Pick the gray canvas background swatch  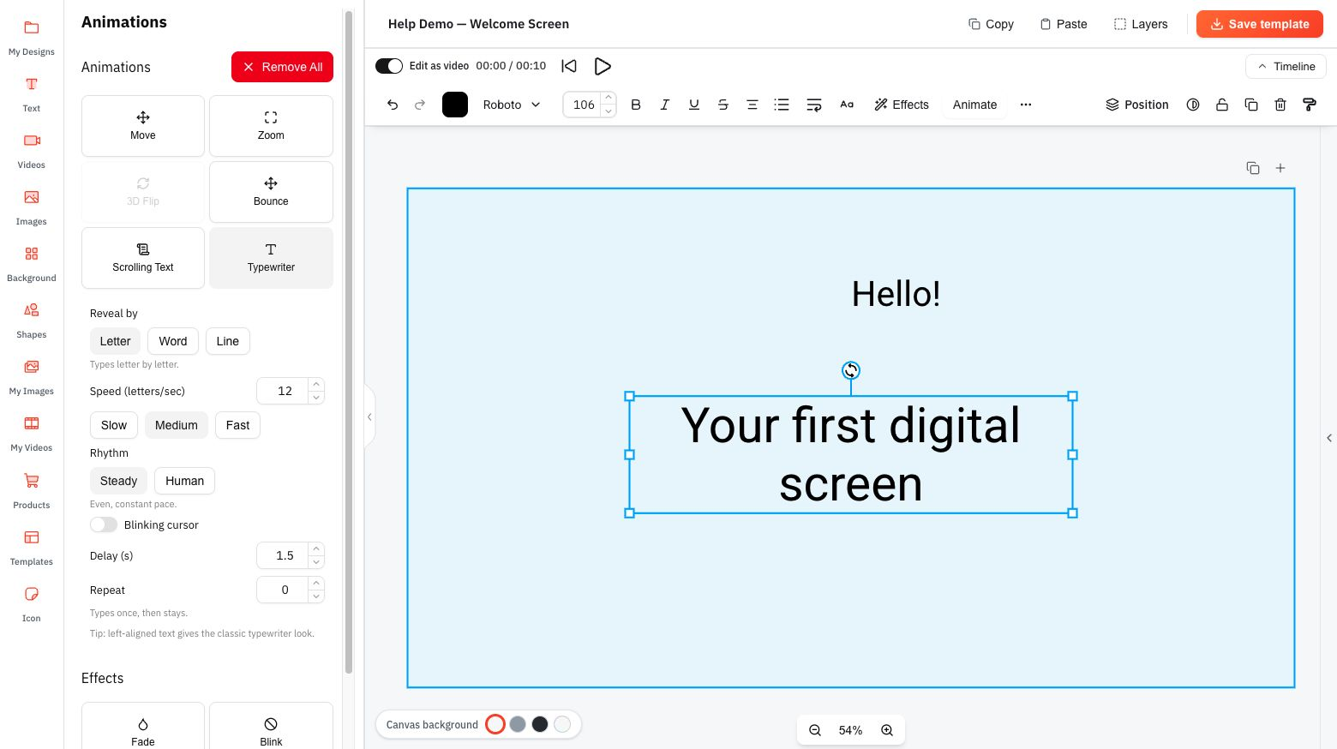(518, 724)
